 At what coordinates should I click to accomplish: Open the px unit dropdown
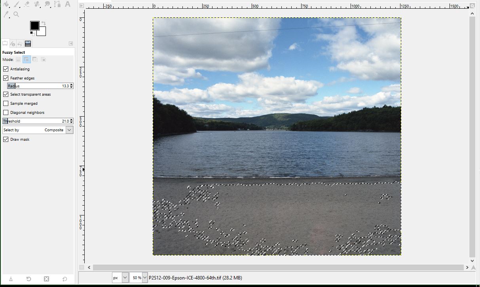click(120, 278)
